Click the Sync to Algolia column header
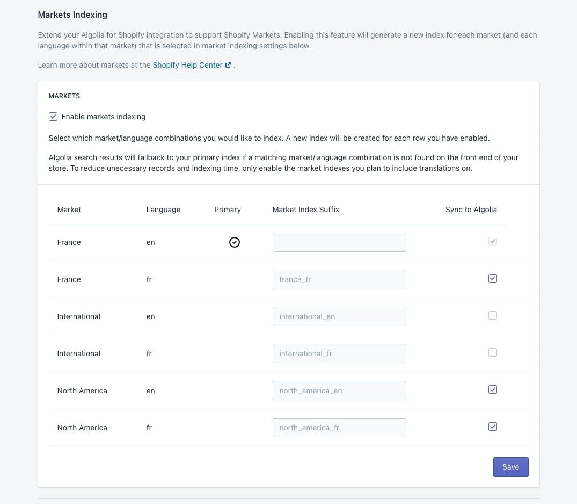 coord(471,210)
